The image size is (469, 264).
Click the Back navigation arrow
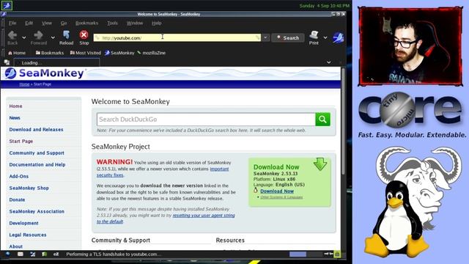[x=12, y=37]
